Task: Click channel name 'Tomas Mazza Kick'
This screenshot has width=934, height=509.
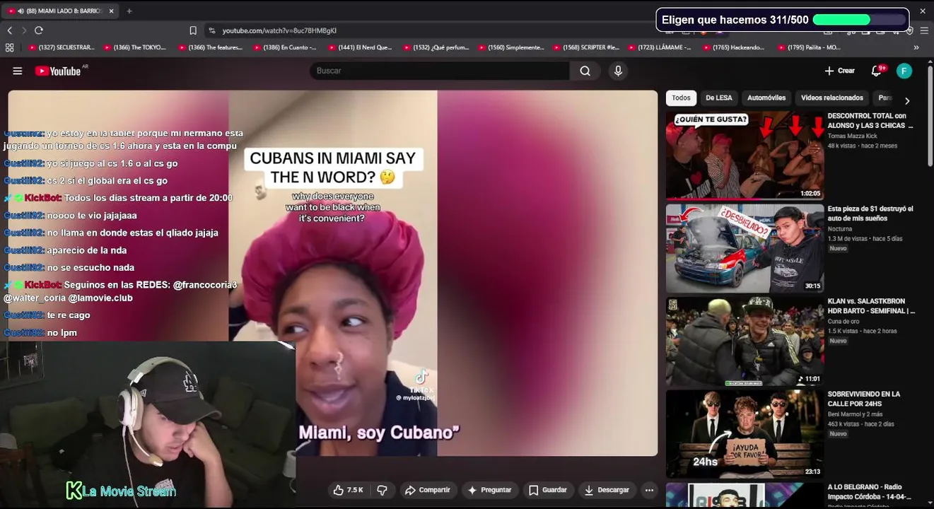Action: (x=852, y=136)
